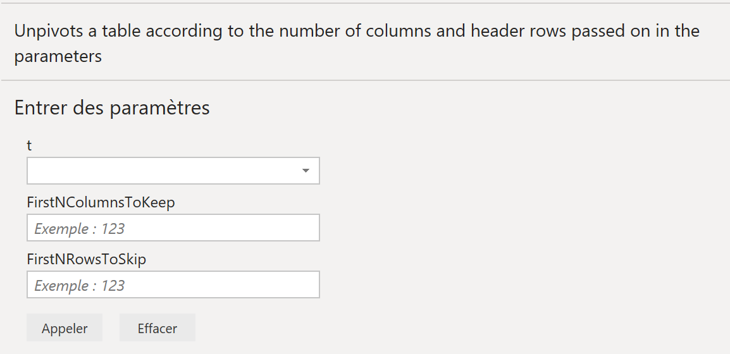
Task: Click the Effacer button to clear
Action: click(x=158, y=328)
